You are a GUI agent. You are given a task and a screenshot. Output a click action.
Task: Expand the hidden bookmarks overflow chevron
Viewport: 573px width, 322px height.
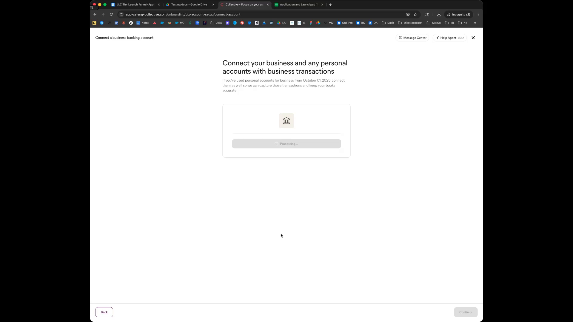(475, 23)
